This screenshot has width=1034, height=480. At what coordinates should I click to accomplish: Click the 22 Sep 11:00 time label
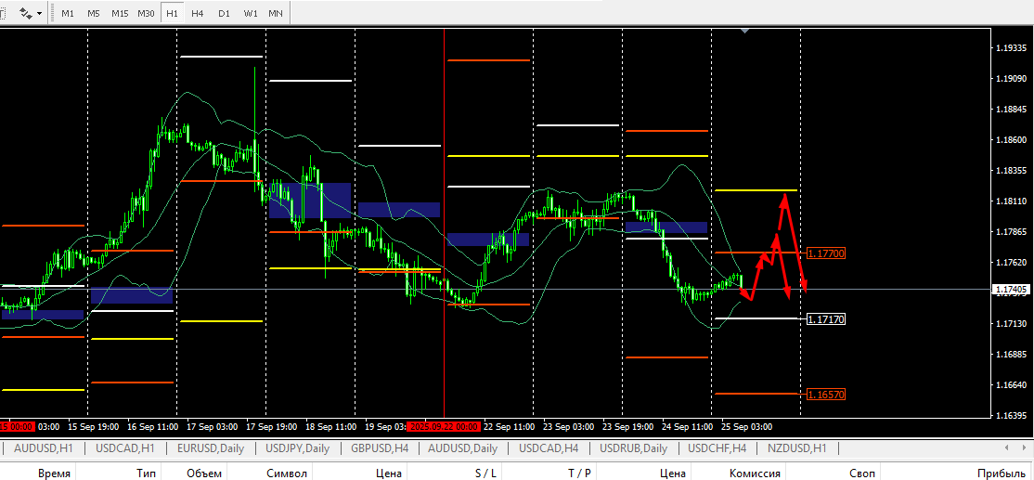tap(509, 426)
